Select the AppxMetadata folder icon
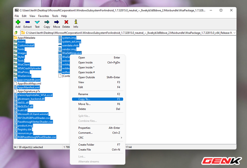Viewport: 247px width, 168px height. click(x=15, y=38)
